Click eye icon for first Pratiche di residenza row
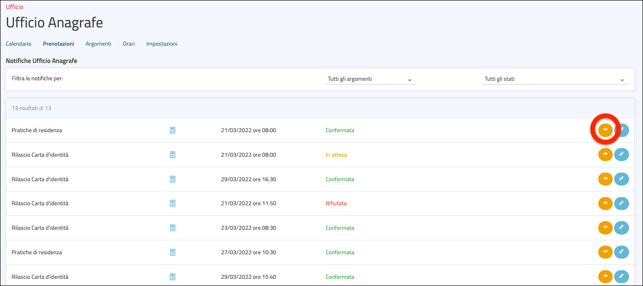The width and height of the screenshot is (643, 286). (605, 130)
